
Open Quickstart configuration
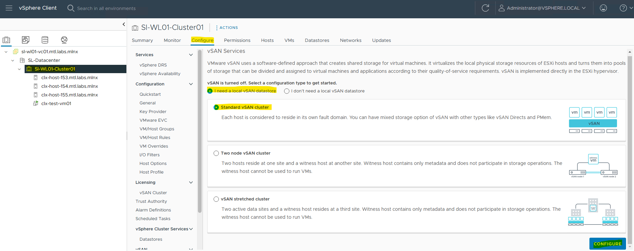point(150,94)
